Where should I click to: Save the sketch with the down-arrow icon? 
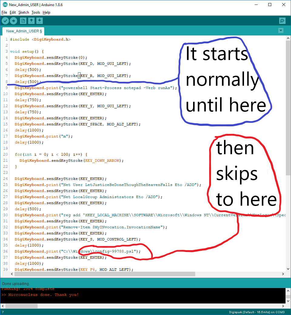(x=40, y=21)
